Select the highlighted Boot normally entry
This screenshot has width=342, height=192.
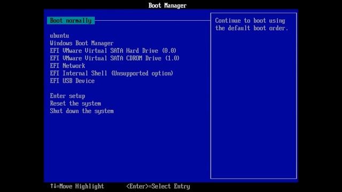click(x=71, y=20)
